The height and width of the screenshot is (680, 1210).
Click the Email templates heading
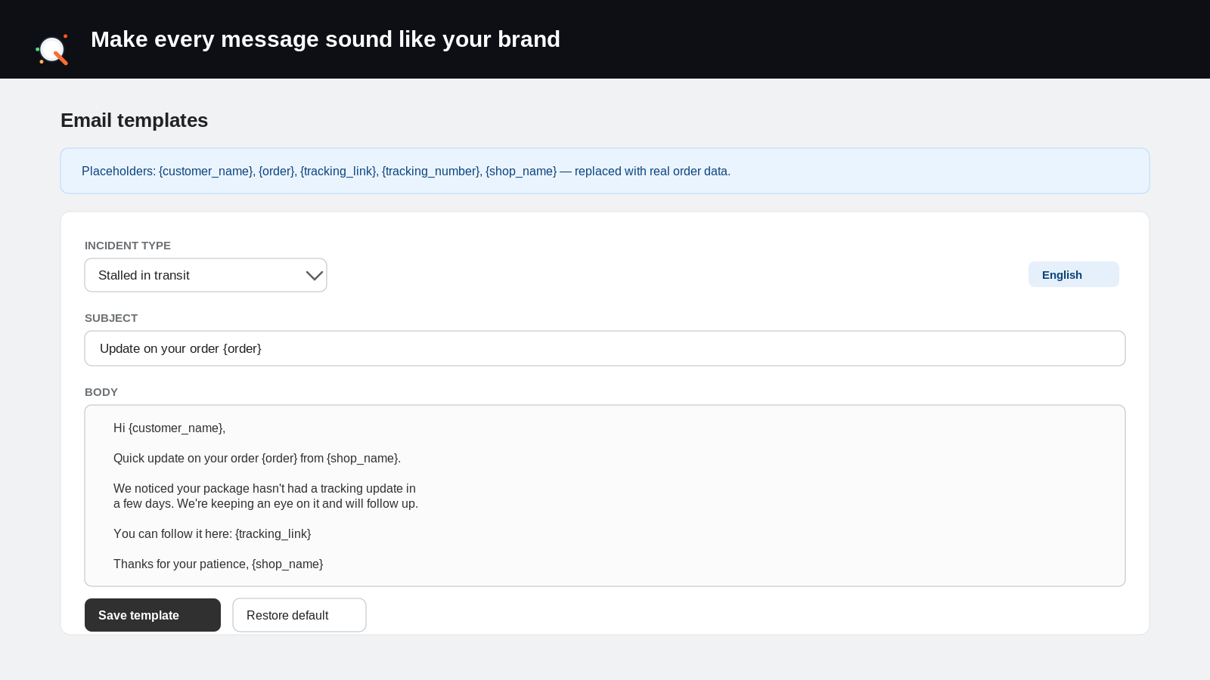134,120
